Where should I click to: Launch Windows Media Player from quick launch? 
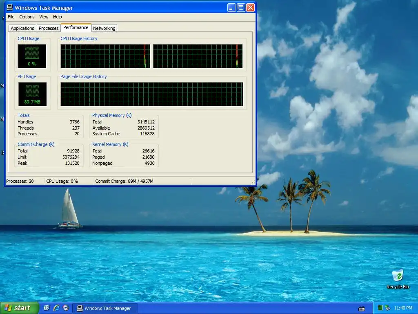[x=66, y=308]
